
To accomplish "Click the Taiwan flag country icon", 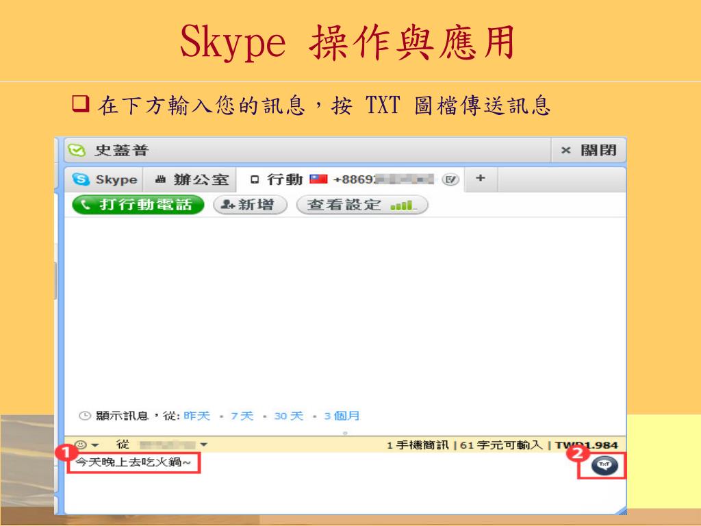I will [x=318, y=179].
